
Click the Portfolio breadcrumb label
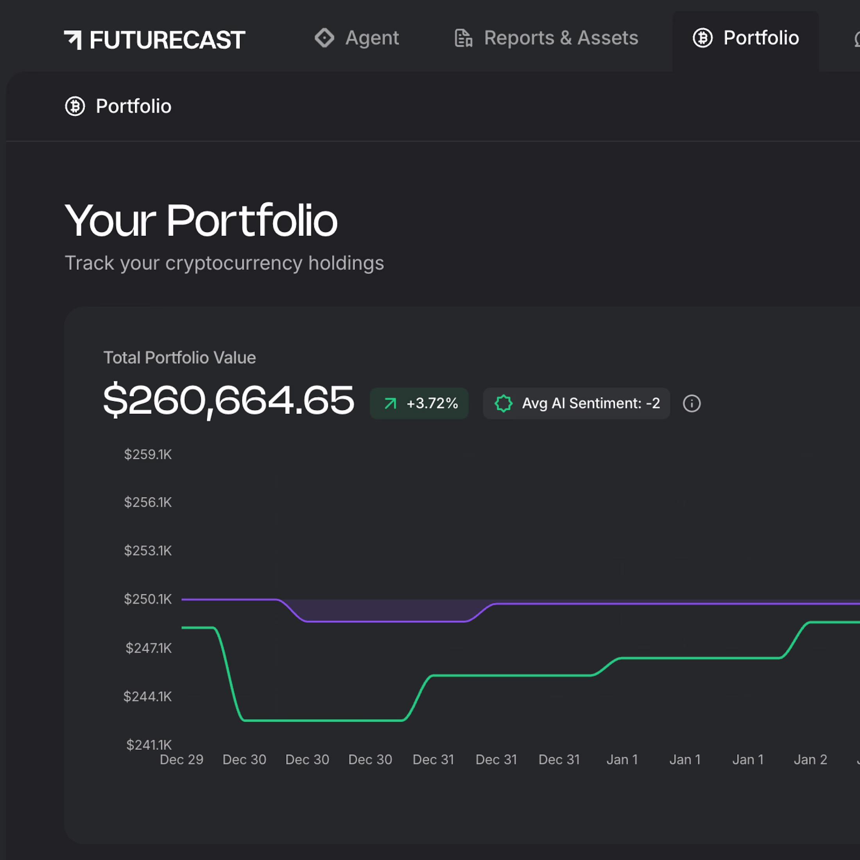(134, 106)
